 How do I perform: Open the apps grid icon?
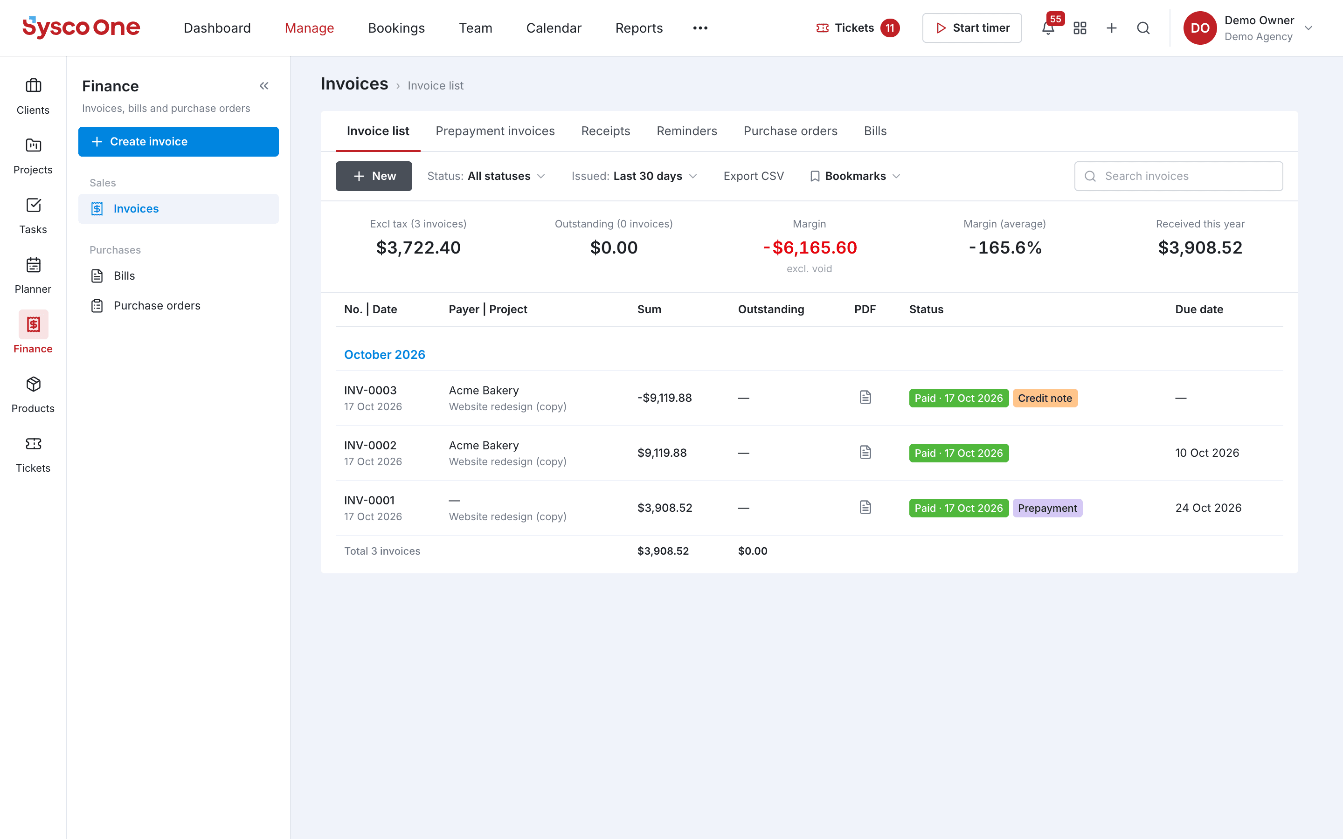coord(1080,28)
